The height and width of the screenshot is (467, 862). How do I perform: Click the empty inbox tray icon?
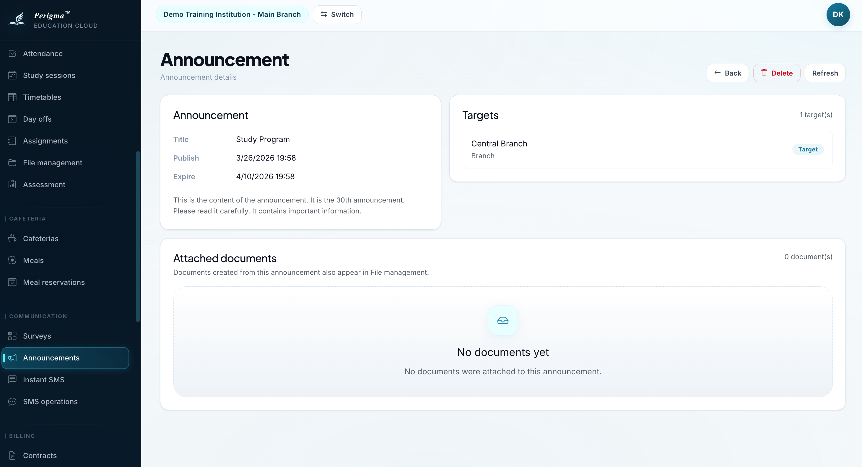tap(502, 320)
